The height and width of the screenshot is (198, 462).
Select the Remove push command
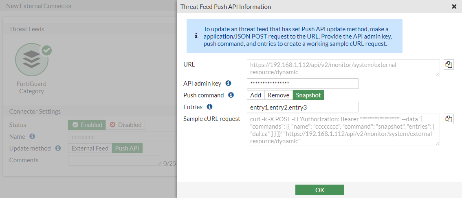click(279, 95)
